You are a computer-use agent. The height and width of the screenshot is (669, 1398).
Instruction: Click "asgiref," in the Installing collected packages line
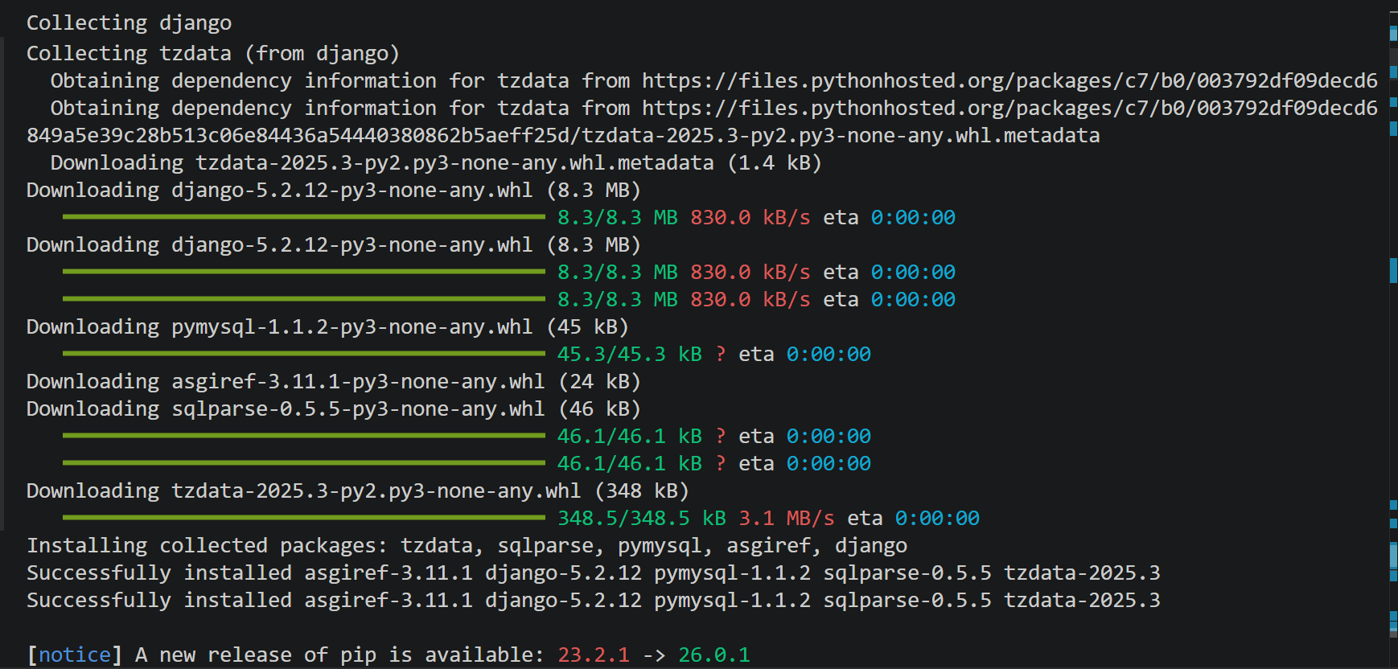coord(775,545)
